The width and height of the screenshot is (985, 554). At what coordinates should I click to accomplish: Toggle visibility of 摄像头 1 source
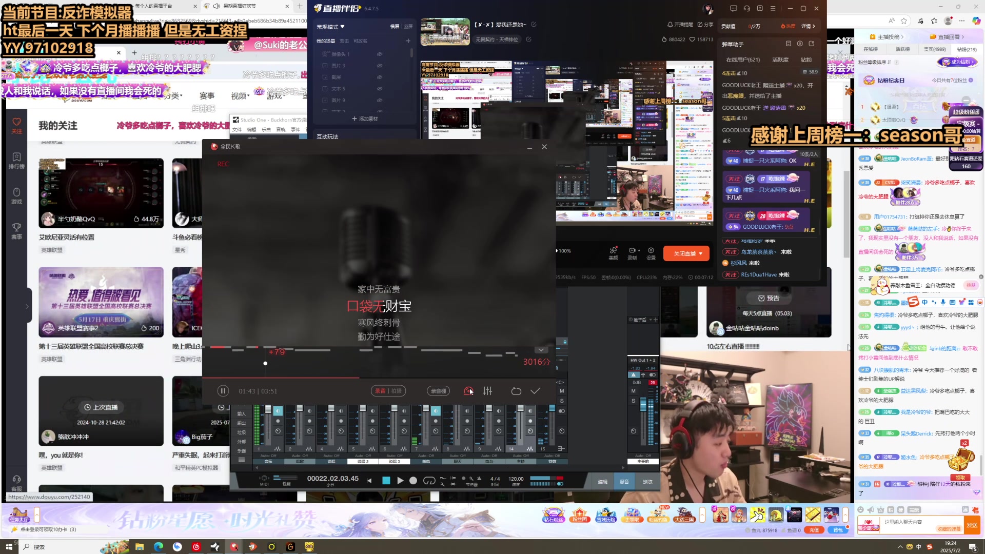[380, 54]
